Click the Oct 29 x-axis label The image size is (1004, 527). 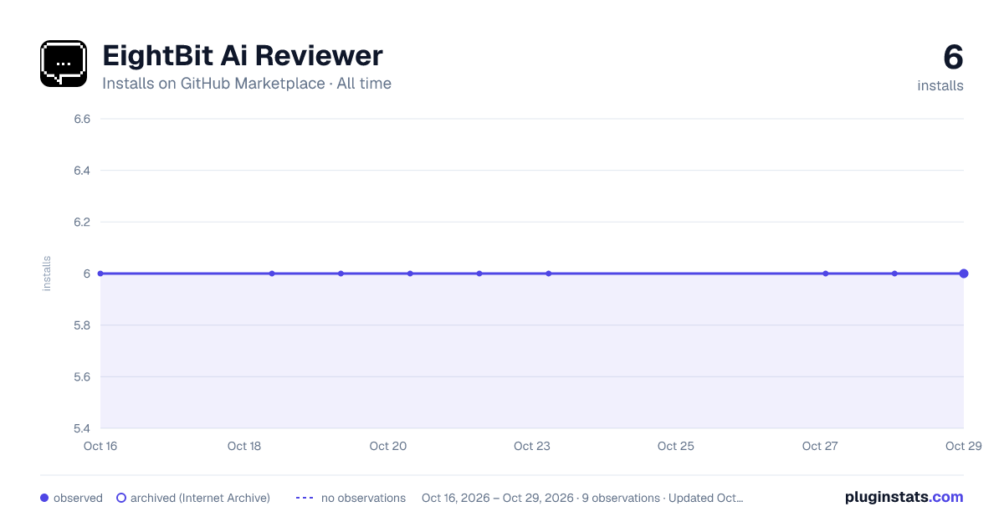(x=964, y=446)
